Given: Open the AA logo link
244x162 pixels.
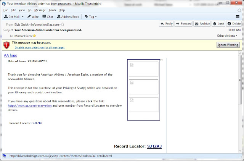Looking at the screenshot, I should click(11, 55).
